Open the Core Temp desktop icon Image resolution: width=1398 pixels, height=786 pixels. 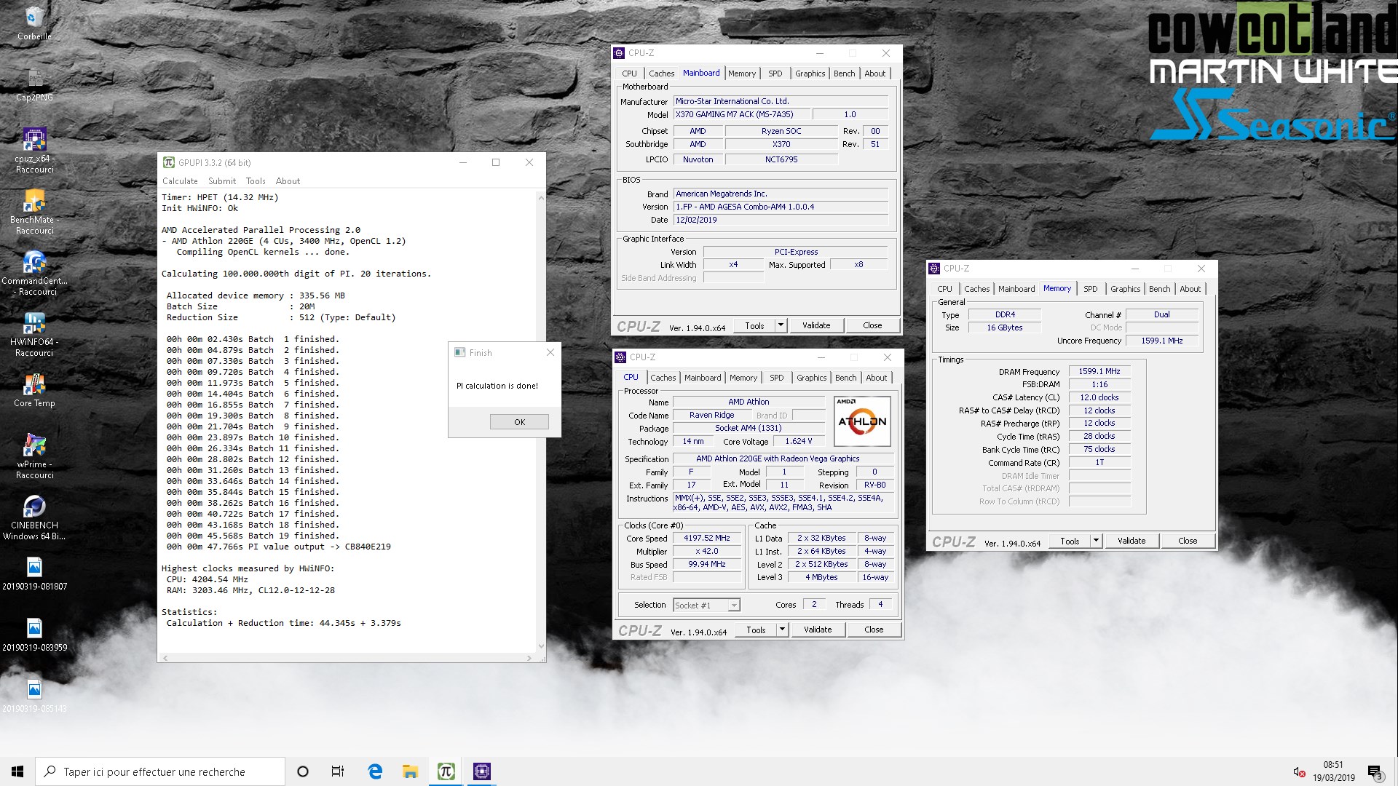pyautogui.click(x=34, y=390)
